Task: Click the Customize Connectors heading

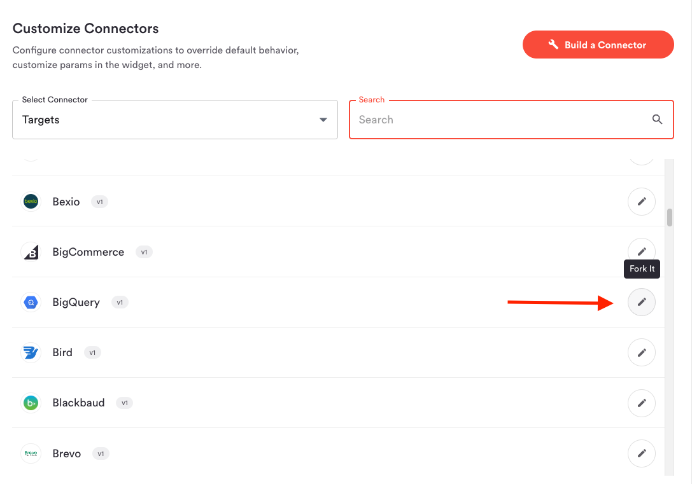Action: [85, 28]
